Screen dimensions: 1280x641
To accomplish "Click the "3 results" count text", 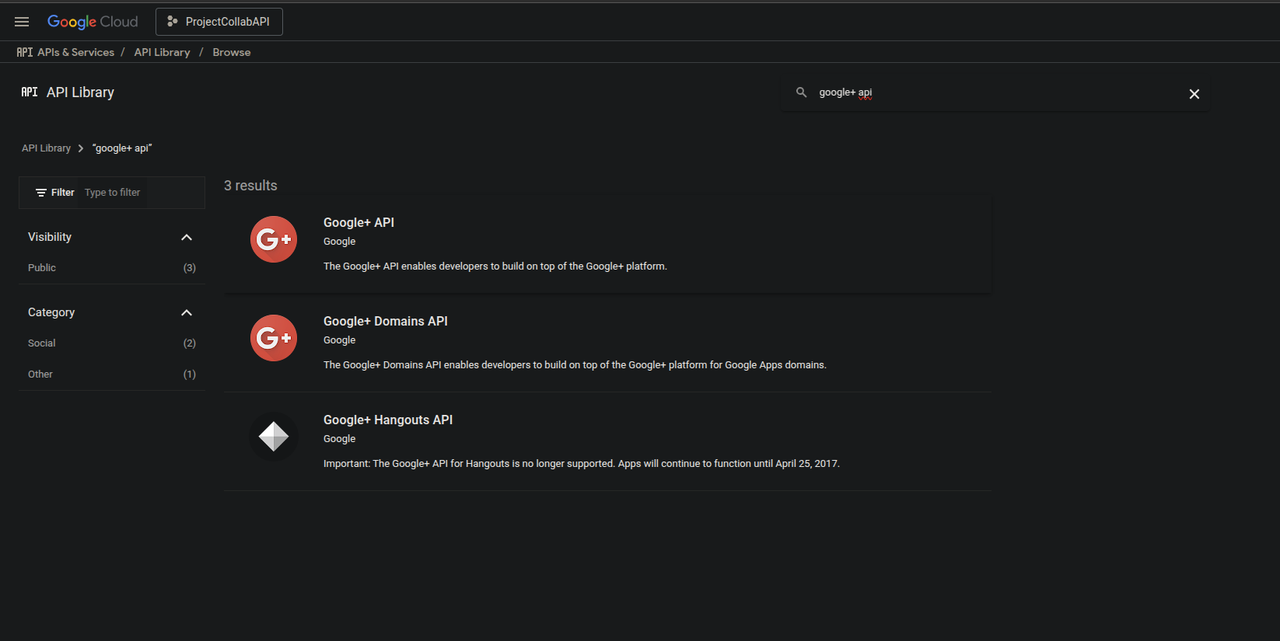I will (250, 186).
